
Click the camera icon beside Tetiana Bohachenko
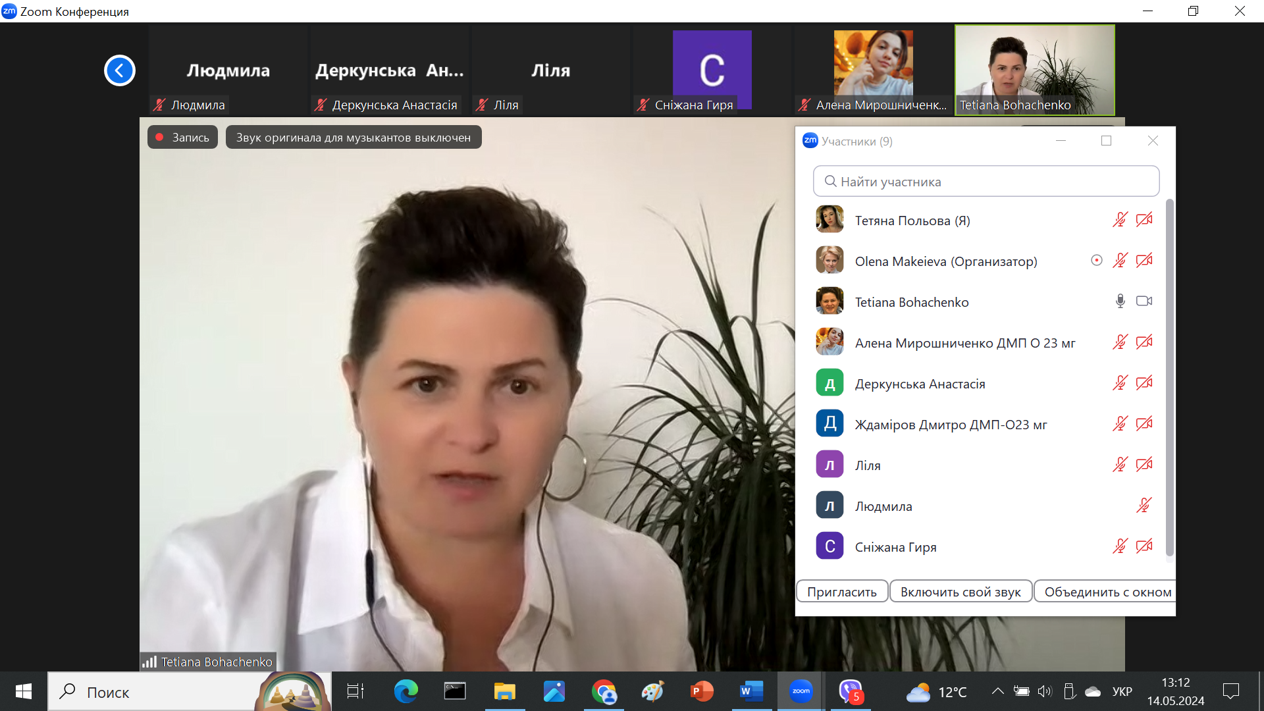click(x=1144, y=302)
